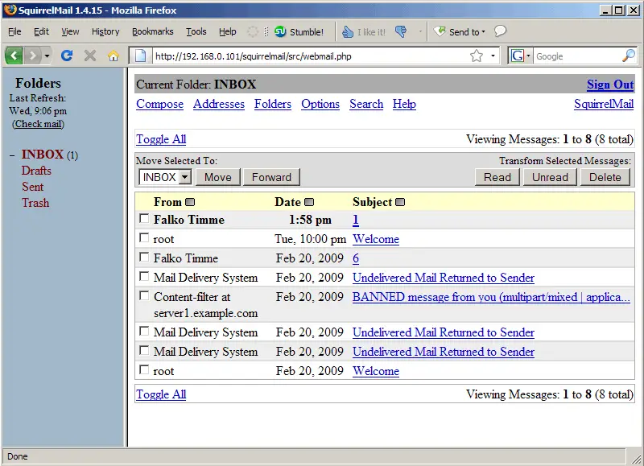Check the third Mail Delivery System message
Screen dimensions: 644x466
point(144,350)
